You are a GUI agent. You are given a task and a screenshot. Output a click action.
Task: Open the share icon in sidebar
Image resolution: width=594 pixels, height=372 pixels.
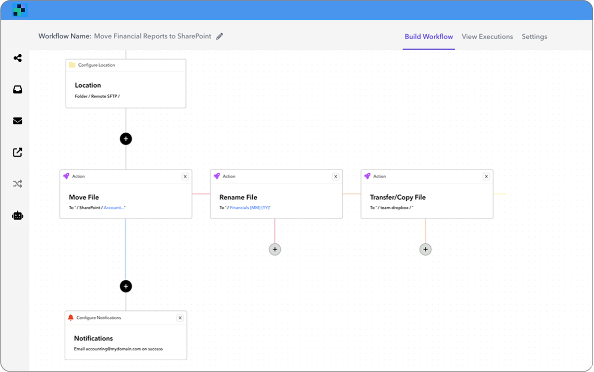point(17,58)
